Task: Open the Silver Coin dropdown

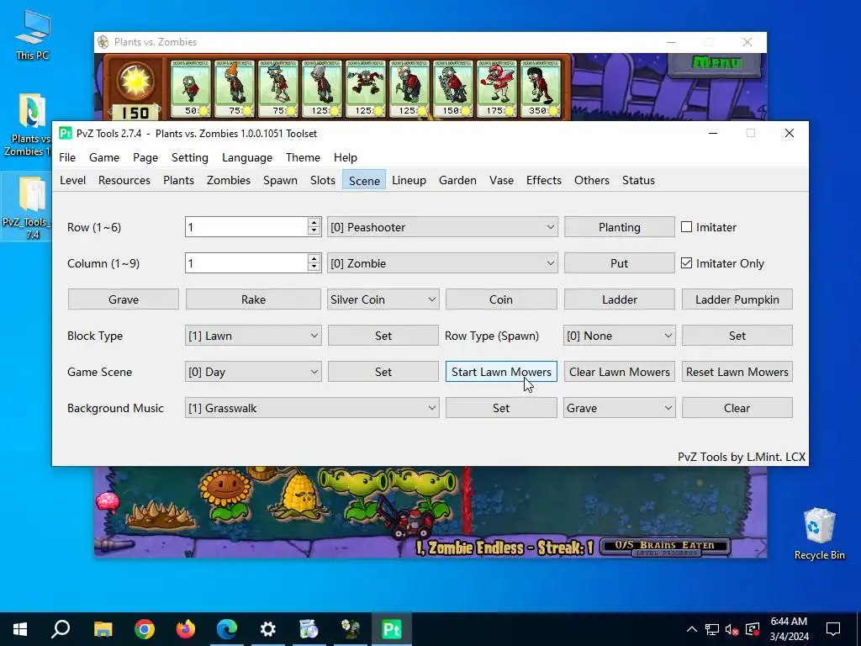Action: (383, 299)
